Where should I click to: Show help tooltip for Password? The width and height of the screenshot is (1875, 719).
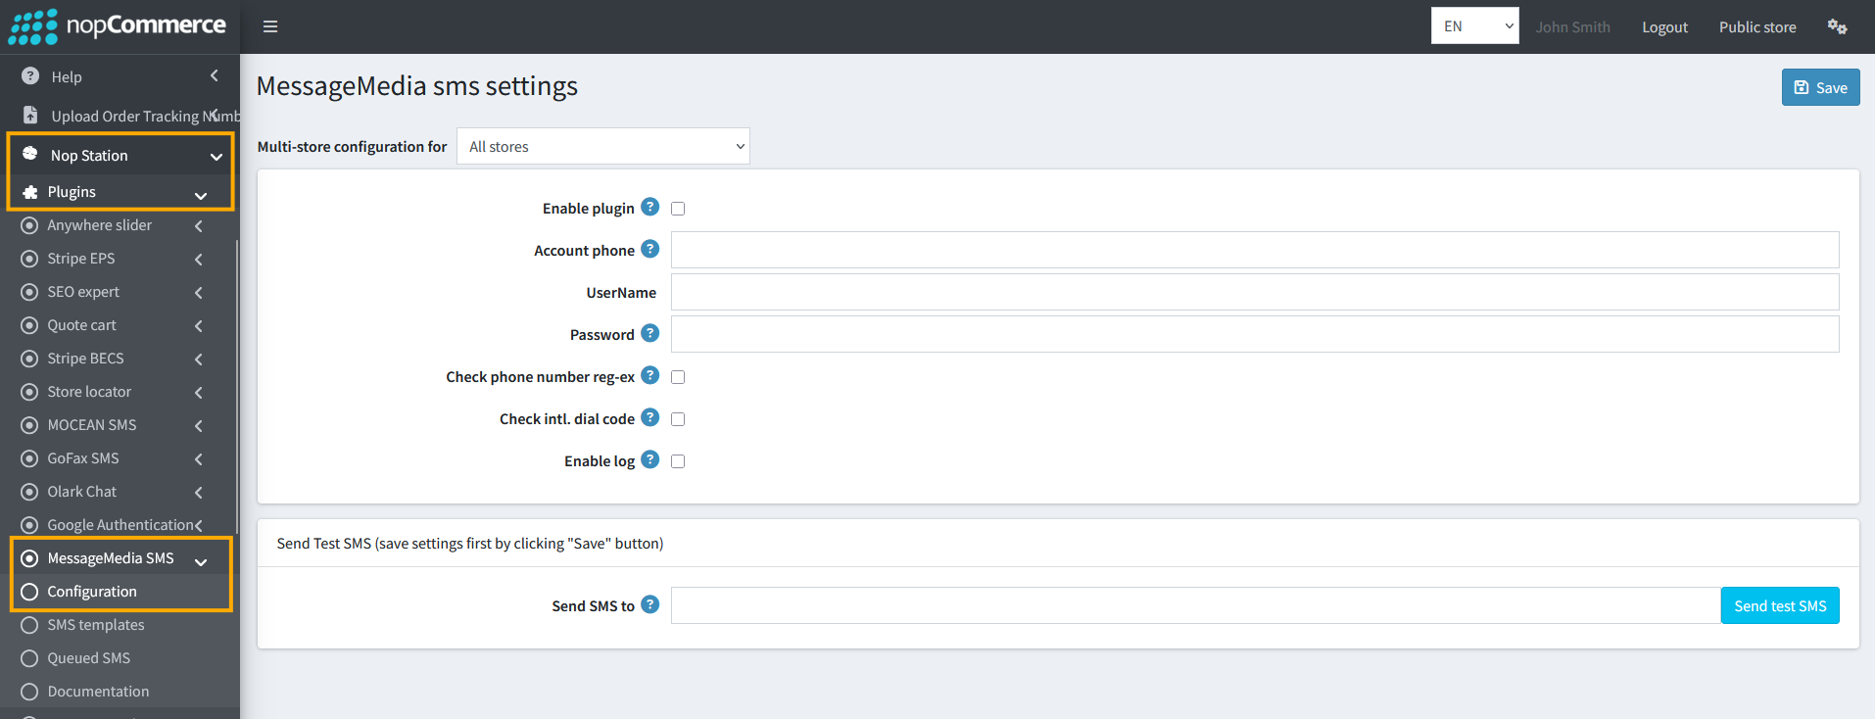pyautogui.click(x=649, y=333)
